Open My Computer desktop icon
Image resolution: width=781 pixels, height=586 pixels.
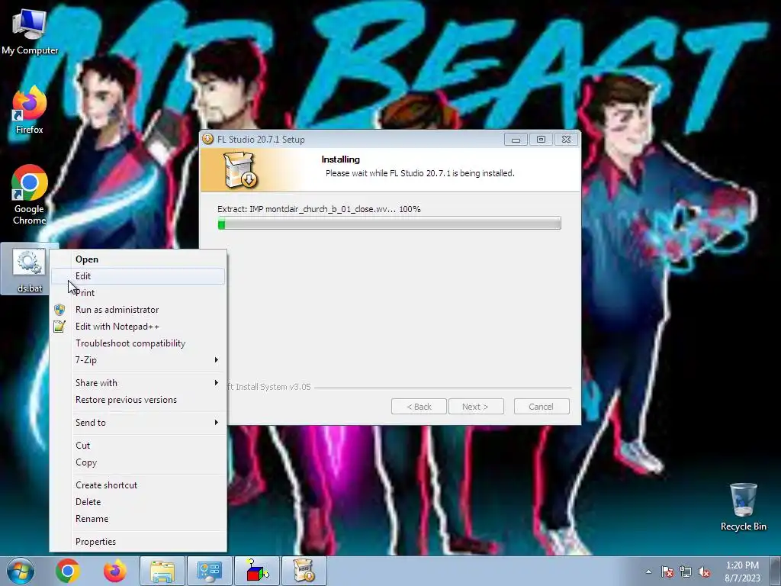pos(30,31)
